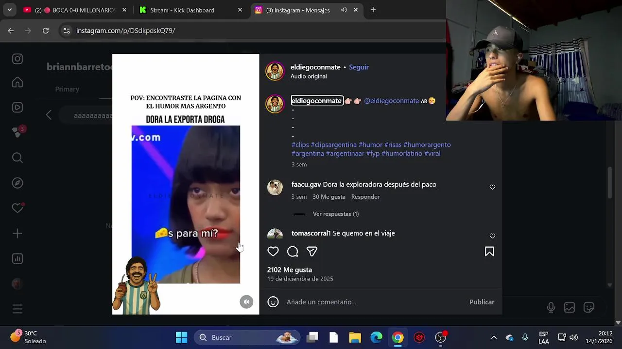Click the page vertical scrollbar thumb

tap(610, 182)
